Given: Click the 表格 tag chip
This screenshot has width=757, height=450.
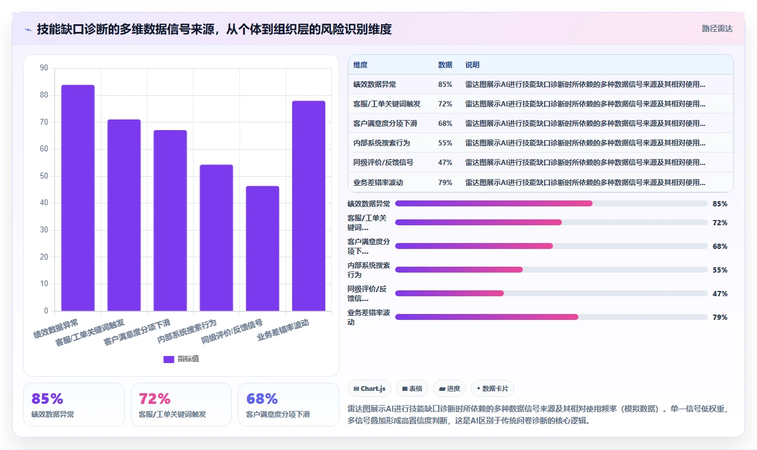Looking at the screenshot, I should tap(412, 389).
